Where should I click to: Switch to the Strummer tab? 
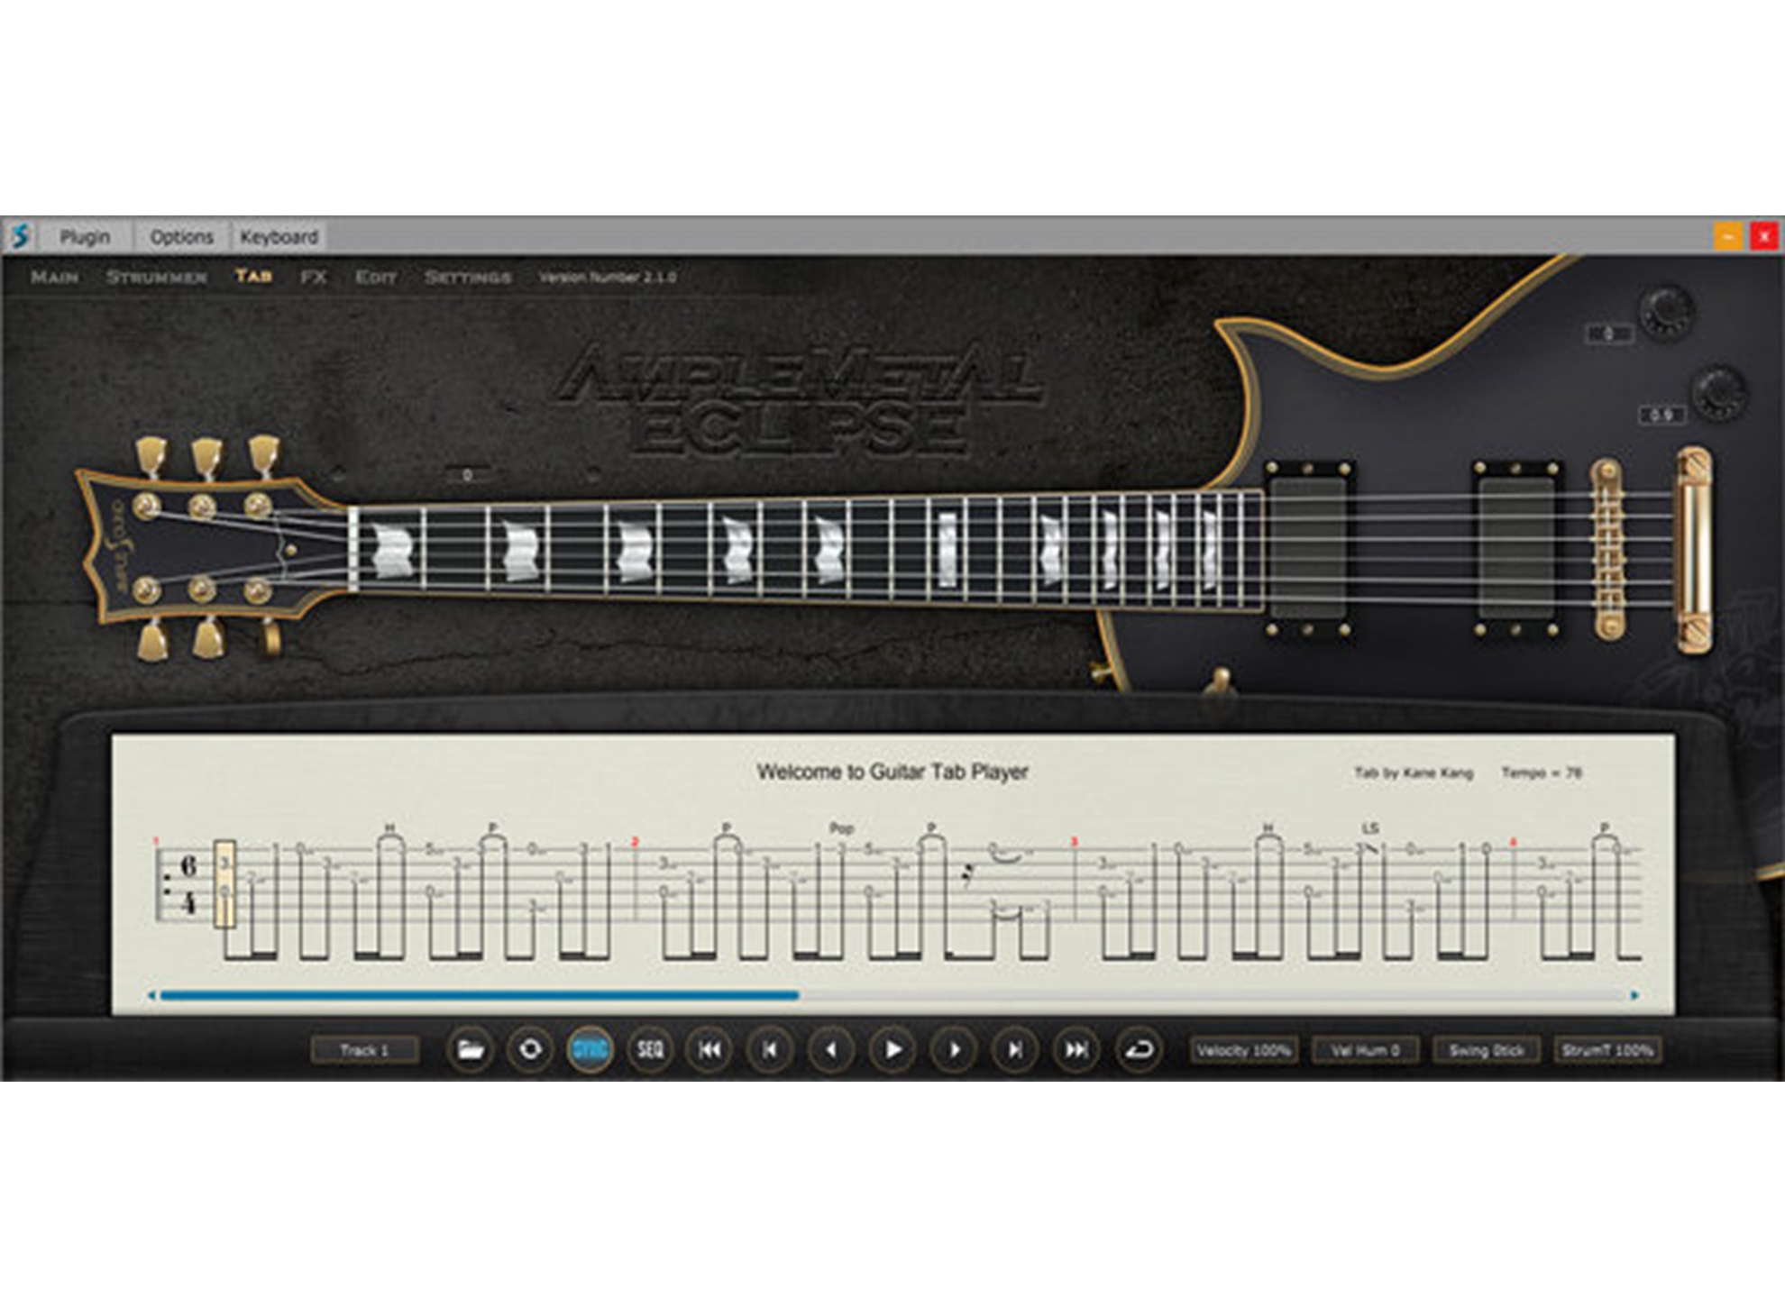click(x=157, y=277)
